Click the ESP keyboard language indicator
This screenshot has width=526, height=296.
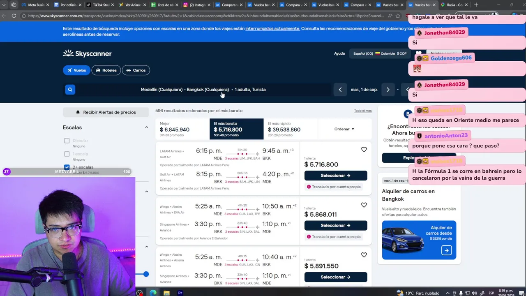[x=491, y=293]
